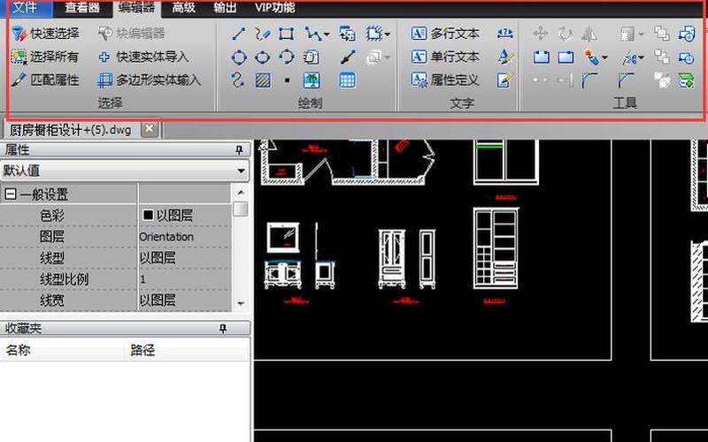Click the 快速实体导入 button
The image size is (708, 442).
pos(143,57)
